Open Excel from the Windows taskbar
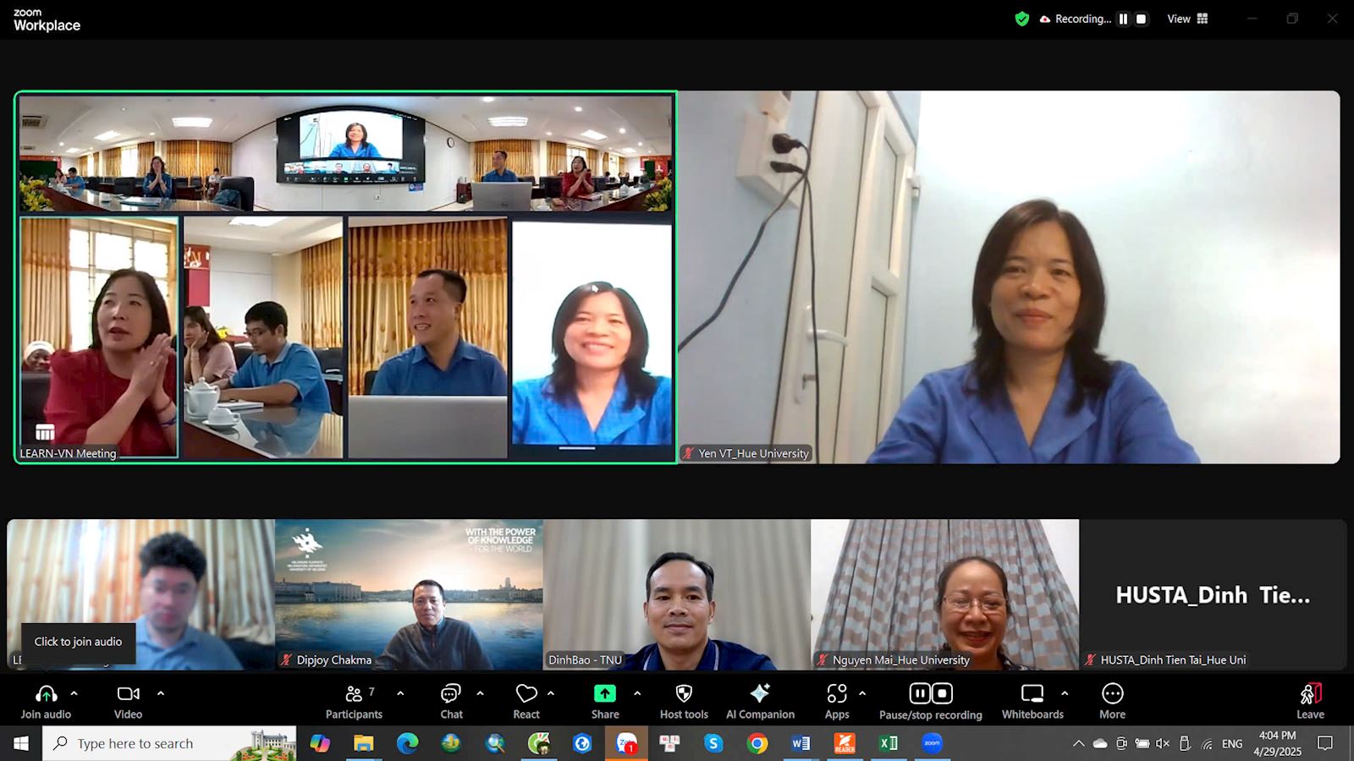This screenshot has height=761, width=1354. pos(889,743)
